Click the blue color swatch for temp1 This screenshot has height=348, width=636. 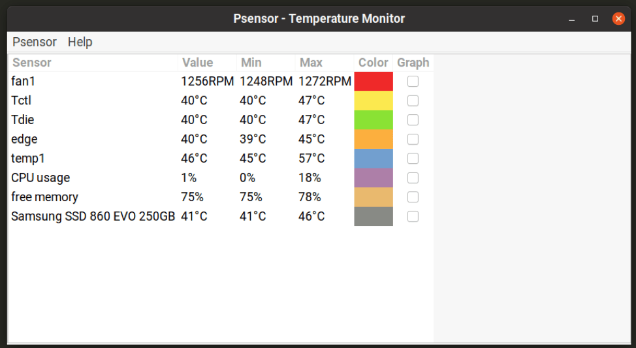374,158
